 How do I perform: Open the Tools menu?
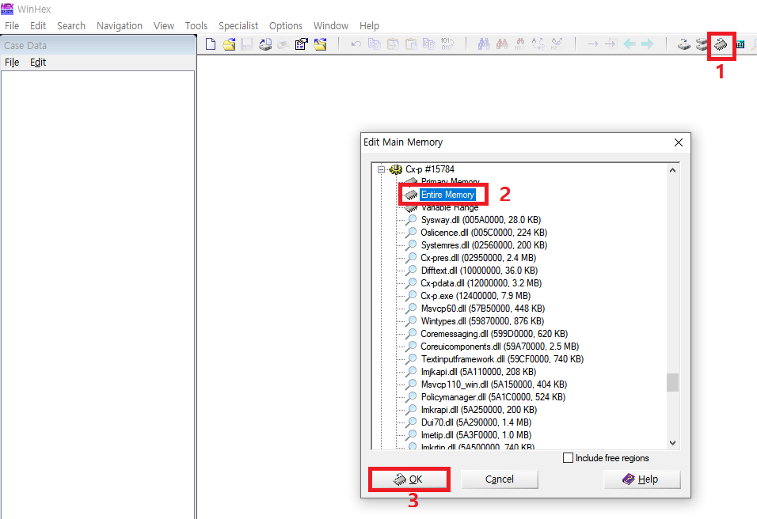[196, 25]
